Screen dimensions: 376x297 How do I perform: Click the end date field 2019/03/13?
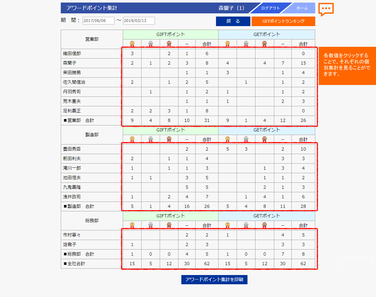[x=139, y=21]
